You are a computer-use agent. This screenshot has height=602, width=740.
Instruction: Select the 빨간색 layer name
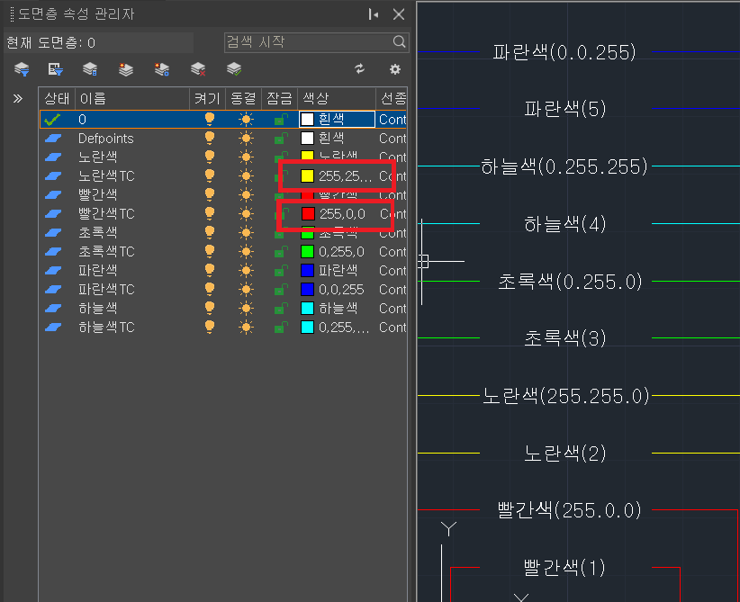pos(98,195)
